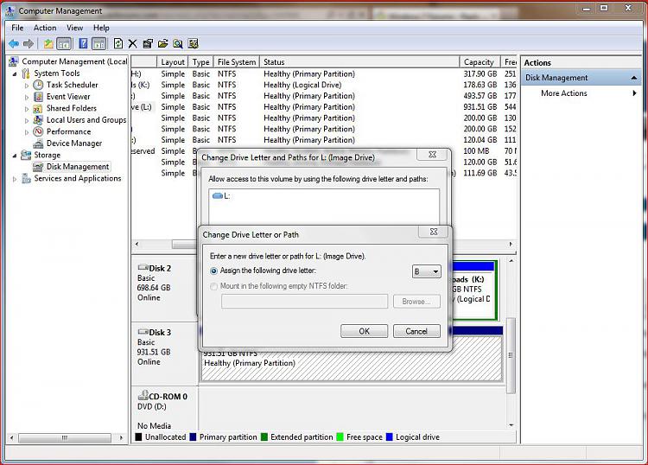This screenshot has height=465, width=648.
Task: Click the Properties toolbar icon
Action: click(148, 43)
